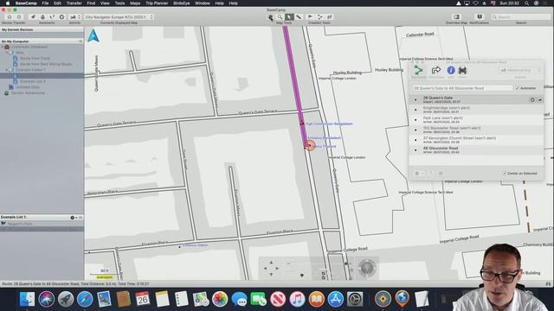Open the BirdsEye menu
Screen dimensions: 554x311
pyautogui.click(x=182, y=3)
